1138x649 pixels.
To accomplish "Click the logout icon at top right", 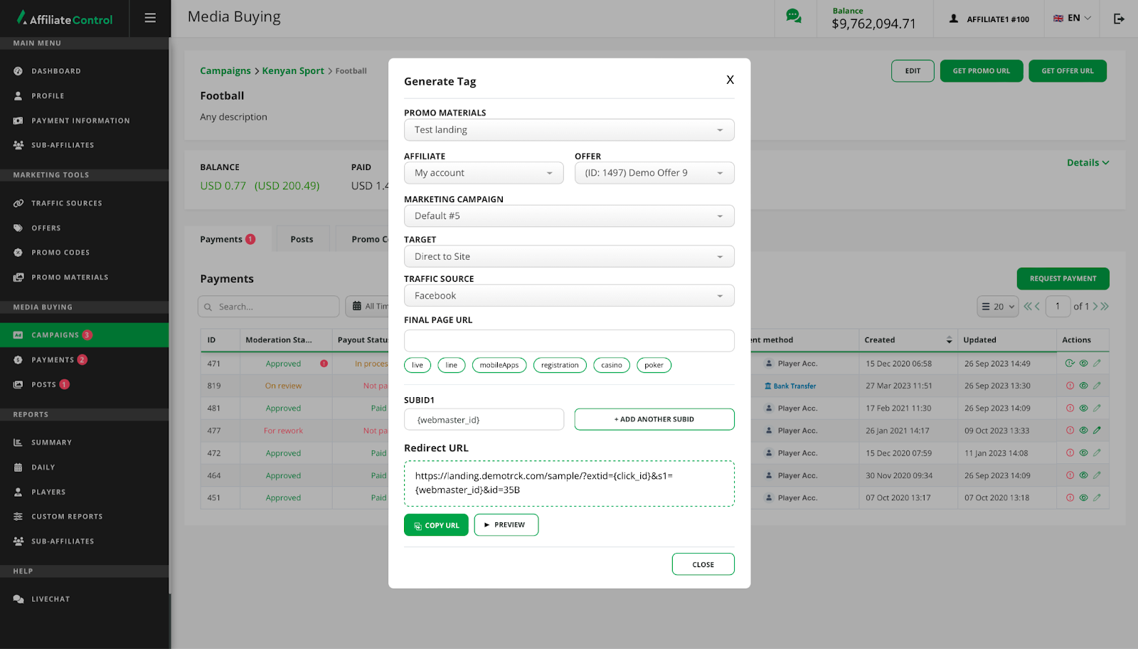I will coord(1119,19).
